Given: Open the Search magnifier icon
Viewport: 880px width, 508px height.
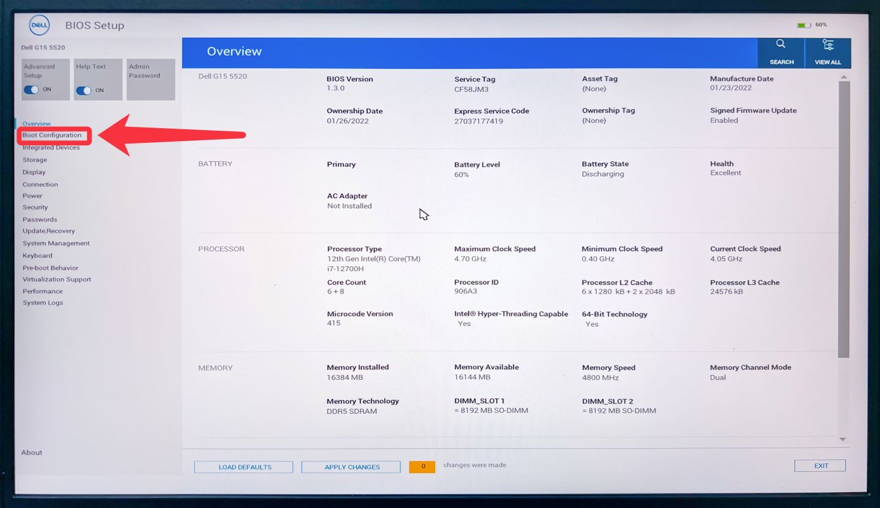Looking at the screenshot, I should [x=781, y=45].
